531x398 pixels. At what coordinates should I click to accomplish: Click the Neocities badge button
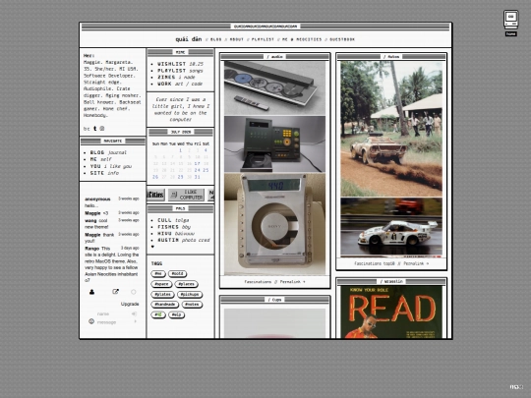[155, 195]
